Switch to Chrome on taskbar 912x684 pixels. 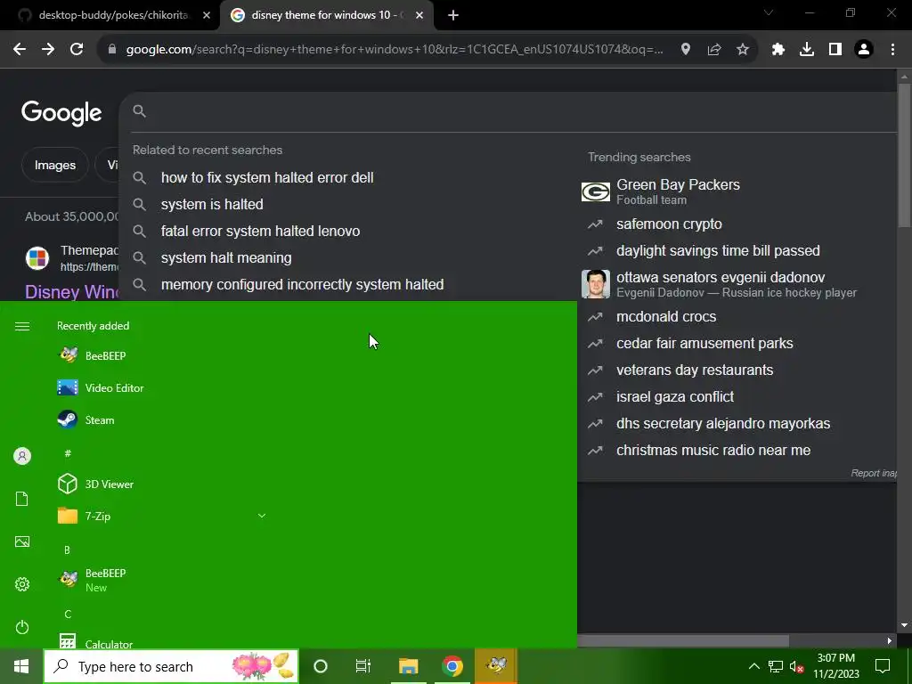click(x=452, y=666)
